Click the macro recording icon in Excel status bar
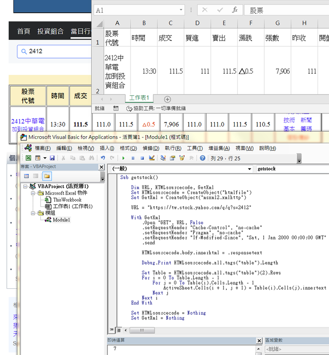329x355 pixels. pyautogui.click(x=116, y=108)
